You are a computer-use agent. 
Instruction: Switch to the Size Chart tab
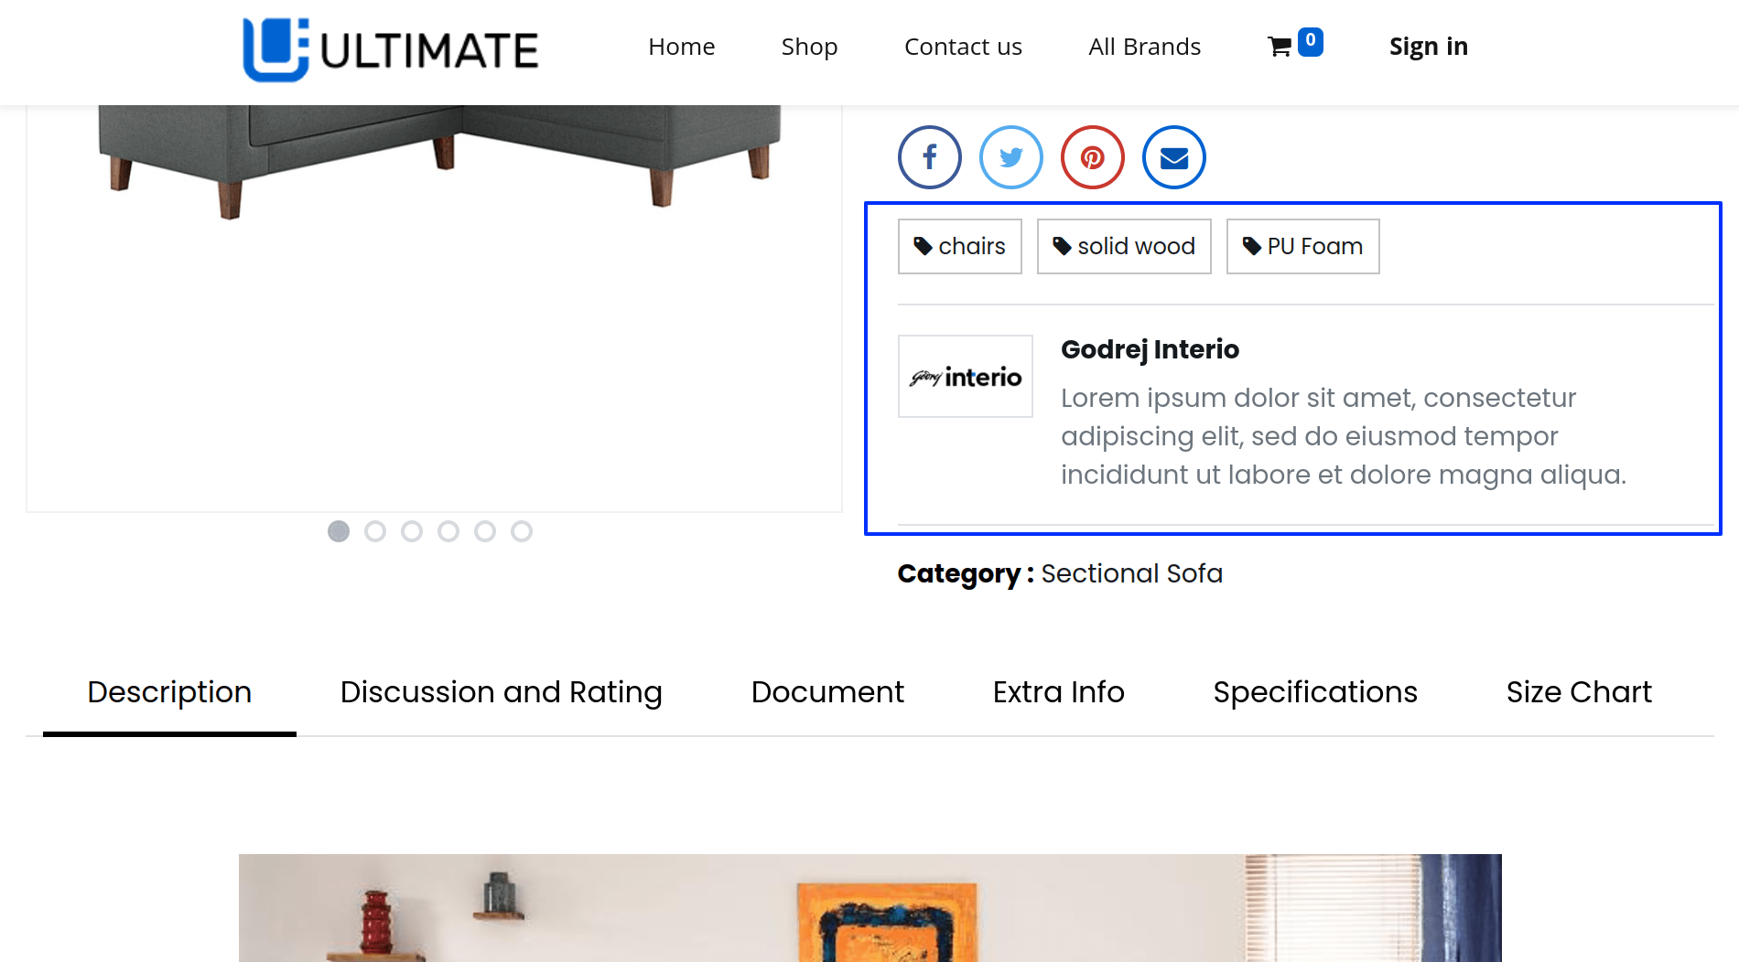1579,692
